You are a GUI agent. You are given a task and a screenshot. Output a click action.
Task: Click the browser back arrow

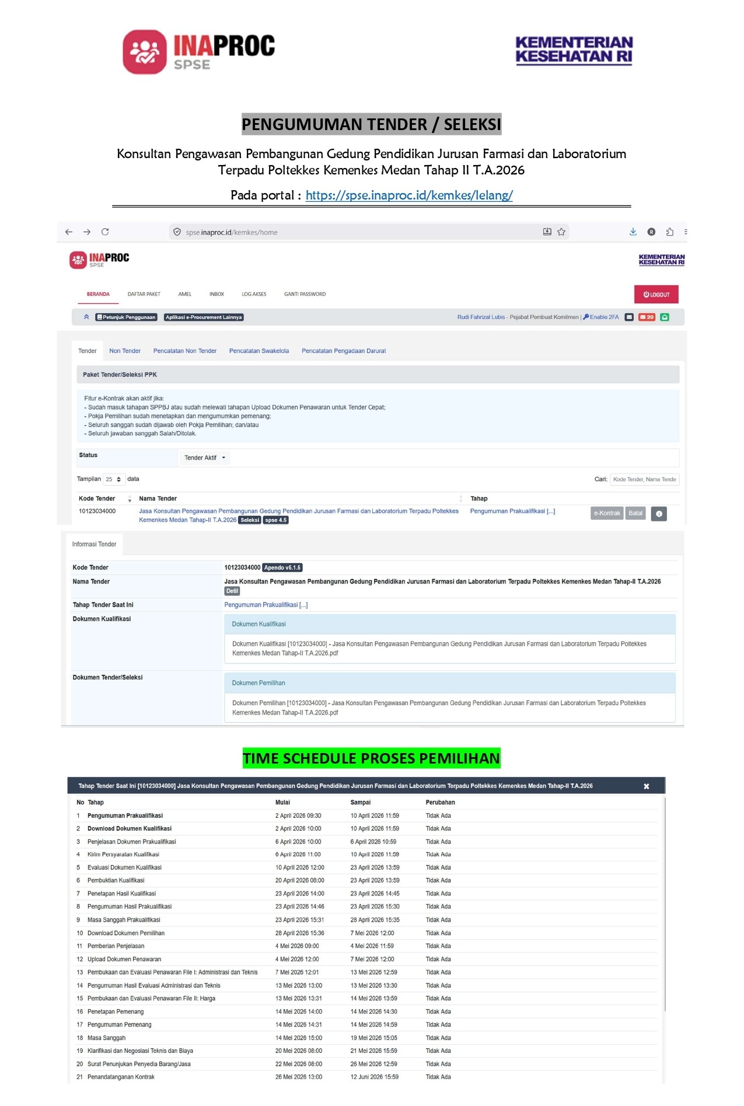69,232
